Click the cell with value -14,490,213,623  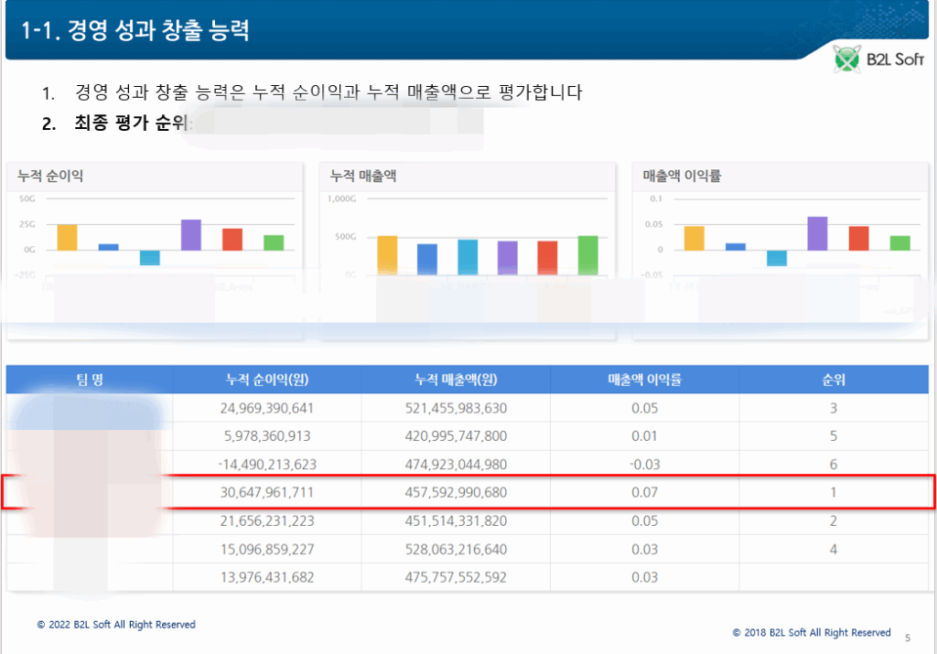tap(267, 465)
